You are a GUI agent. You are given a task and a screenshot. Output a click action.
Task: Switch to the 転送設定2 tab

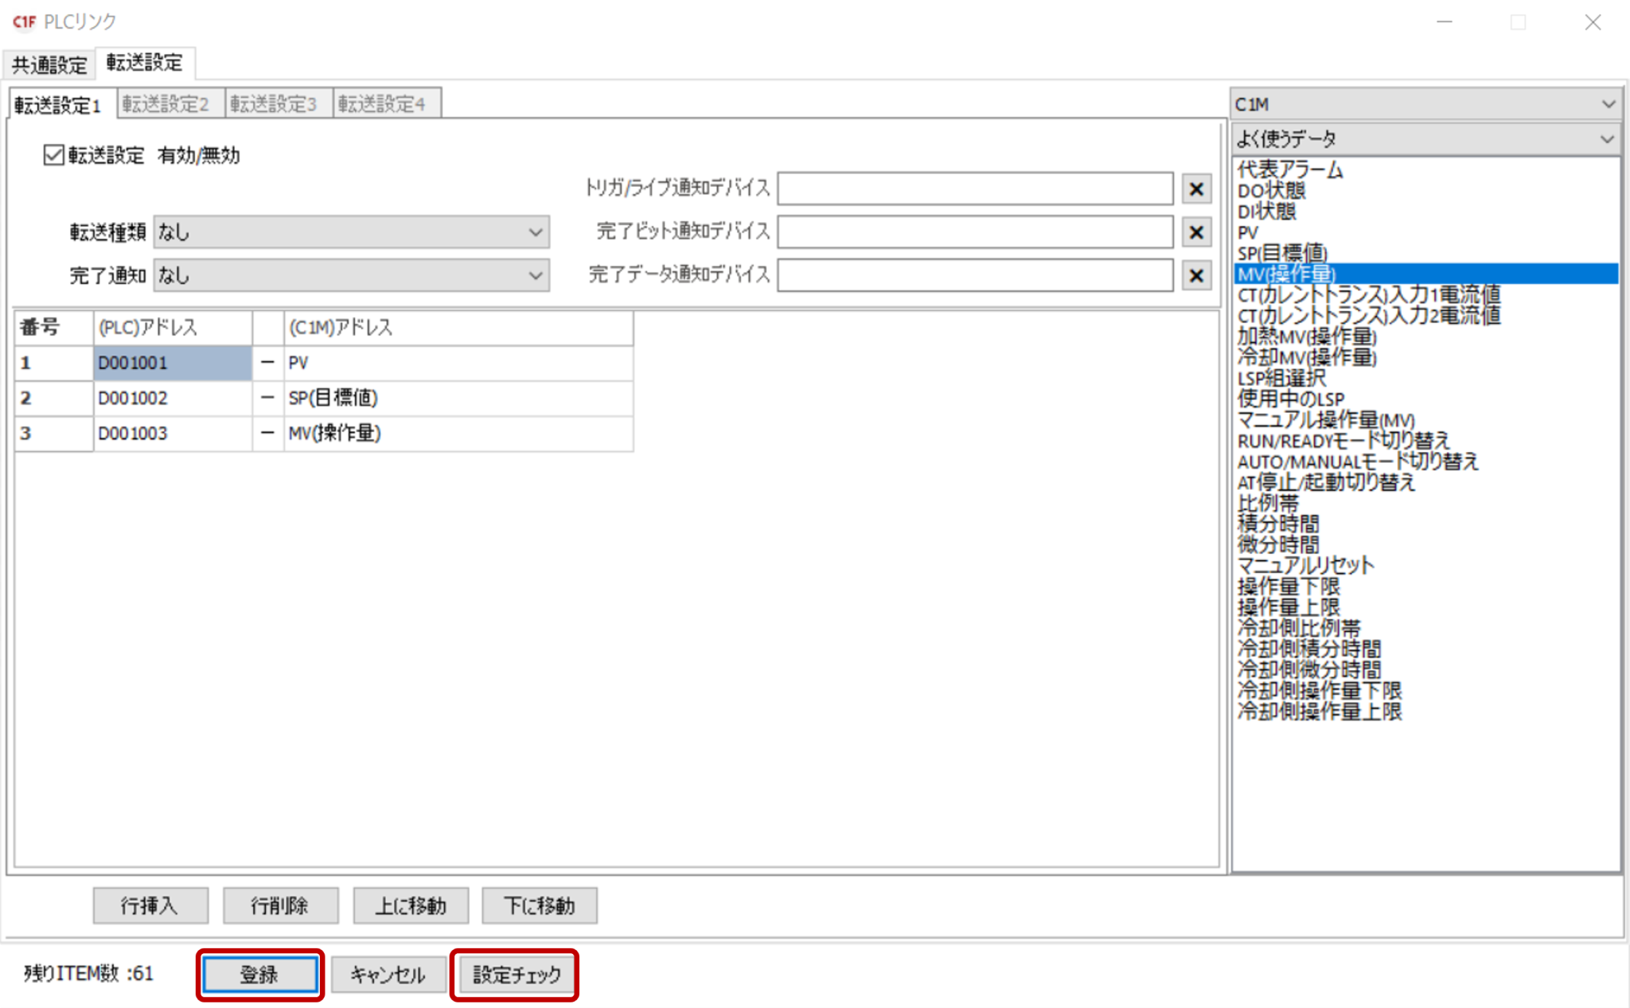pyautogui.click(x=166, y=104)
